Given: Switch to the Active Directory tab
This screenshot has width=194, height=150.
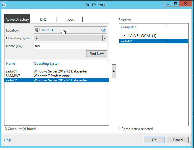Looking at the screenshot, I should (17, 19).
